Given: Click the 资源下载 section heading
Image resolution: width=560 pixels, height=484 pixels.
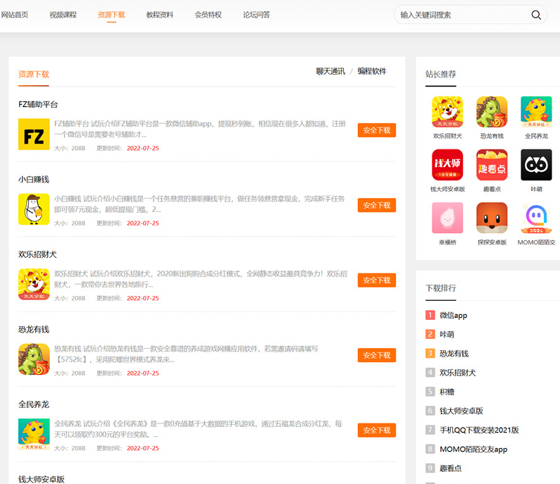Looking at the screenshot, I should (34, 74).
